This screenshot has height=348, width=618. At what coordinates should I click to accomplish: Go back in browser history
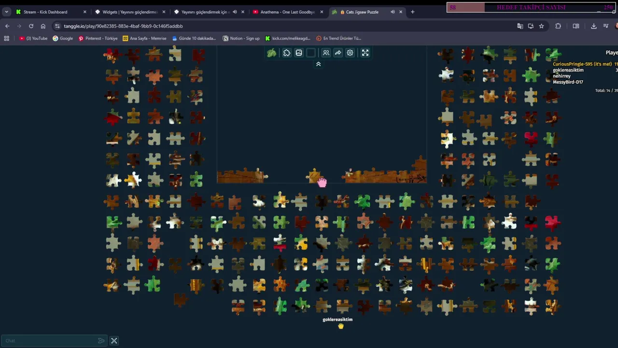point(7,26)
